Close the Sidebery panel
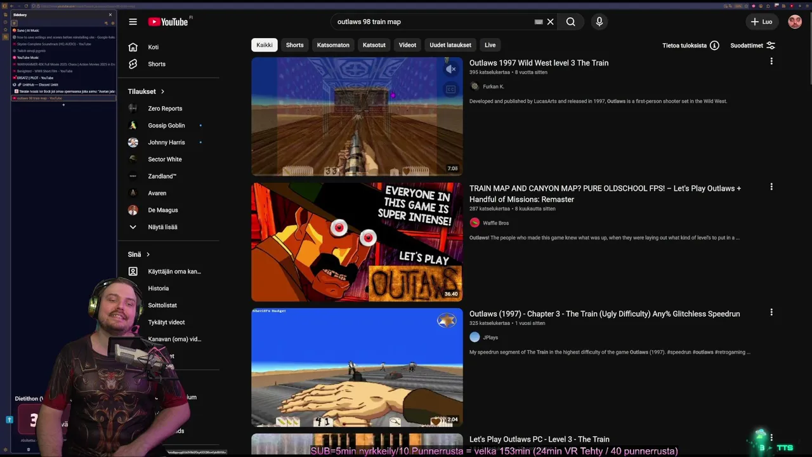Screen dimensions: 812x457 (x=110, y=15)
